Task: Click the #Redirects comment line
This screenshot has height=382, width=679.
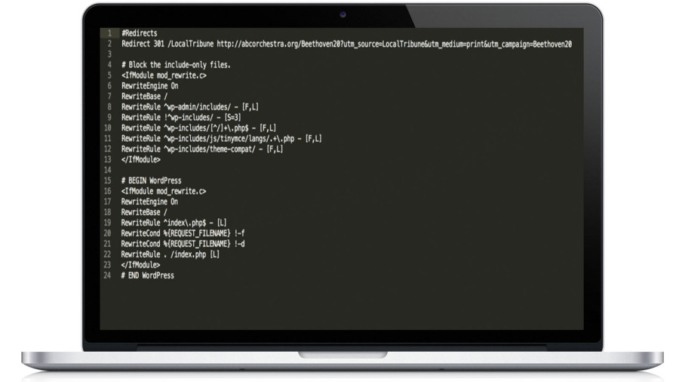Action: [140, 33]
